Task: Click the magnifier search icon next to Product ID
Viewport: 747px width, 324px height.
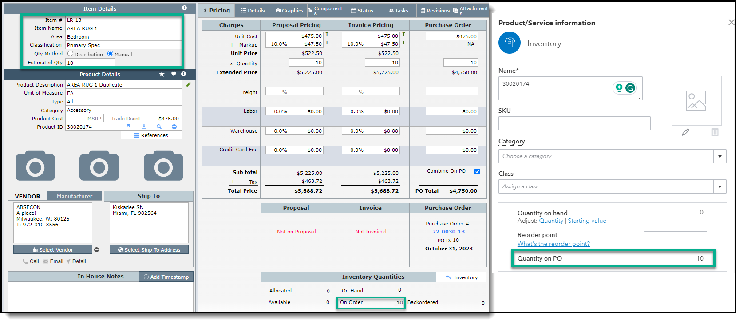Action: coord(159,126)
